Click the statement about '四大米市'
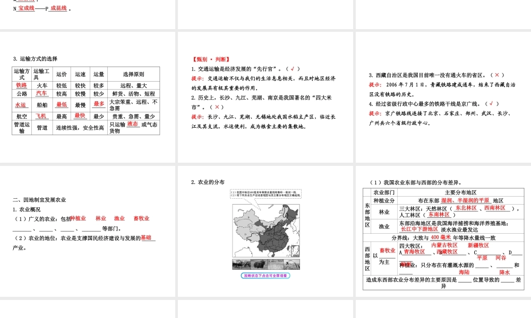The width and height of the screenshot is (531, 318). (x=261, y=102)
